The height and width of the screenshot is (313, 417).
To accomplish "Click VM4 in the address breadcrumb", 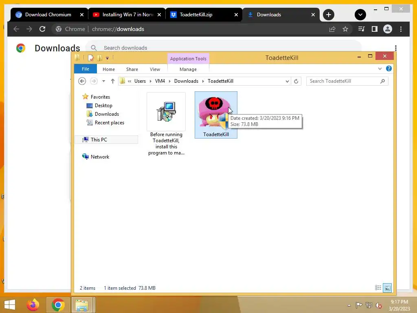I will (x=160, y=81).
